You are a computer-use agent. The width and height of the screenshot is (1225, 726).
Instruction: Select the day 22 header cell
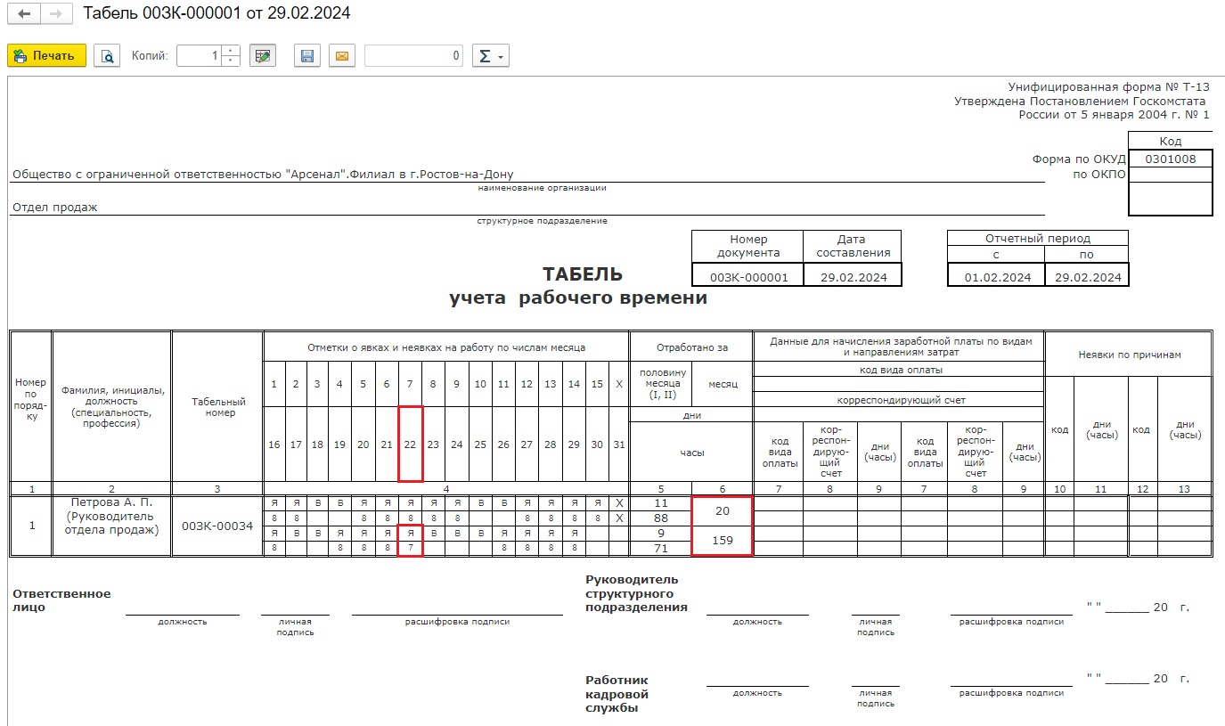pyautogui.click(x=410, y=444)
